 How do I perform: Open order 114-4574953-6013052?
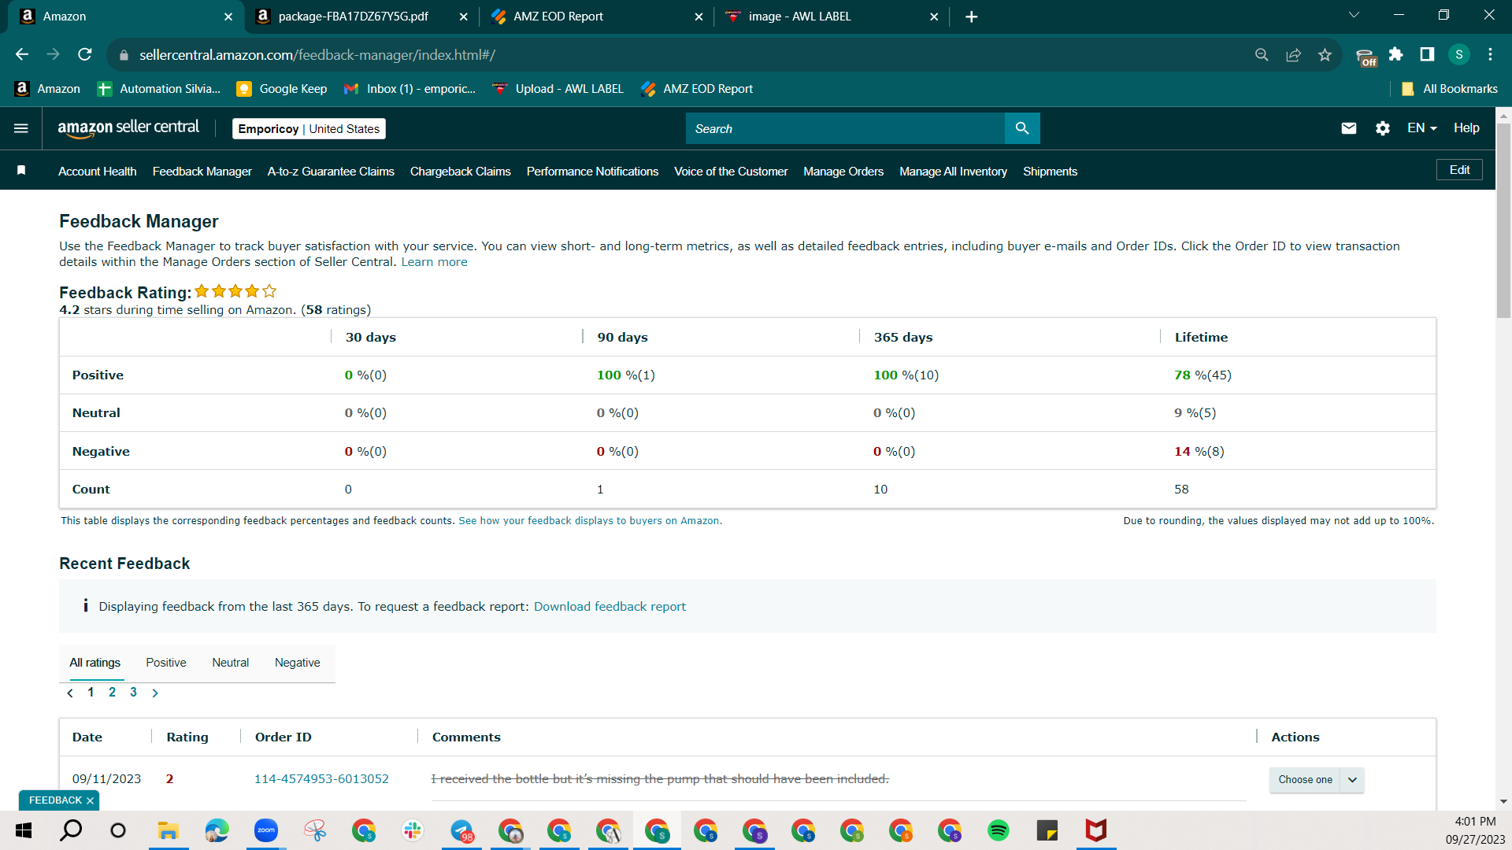pyautogui.click(x=321, y=779)
